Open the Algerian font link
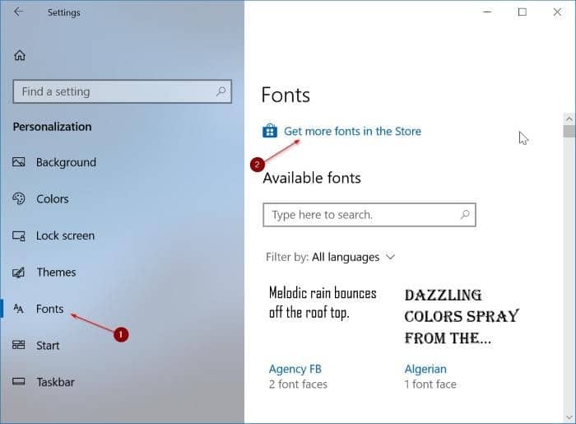The height and width of the screenshot is (424, 576). click(425, 369)
